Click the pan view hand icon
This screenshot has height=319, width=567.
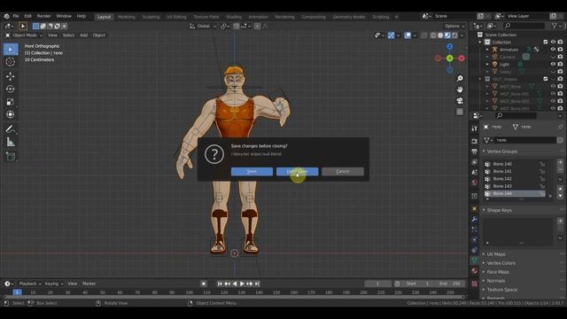[x=460, y=89]
